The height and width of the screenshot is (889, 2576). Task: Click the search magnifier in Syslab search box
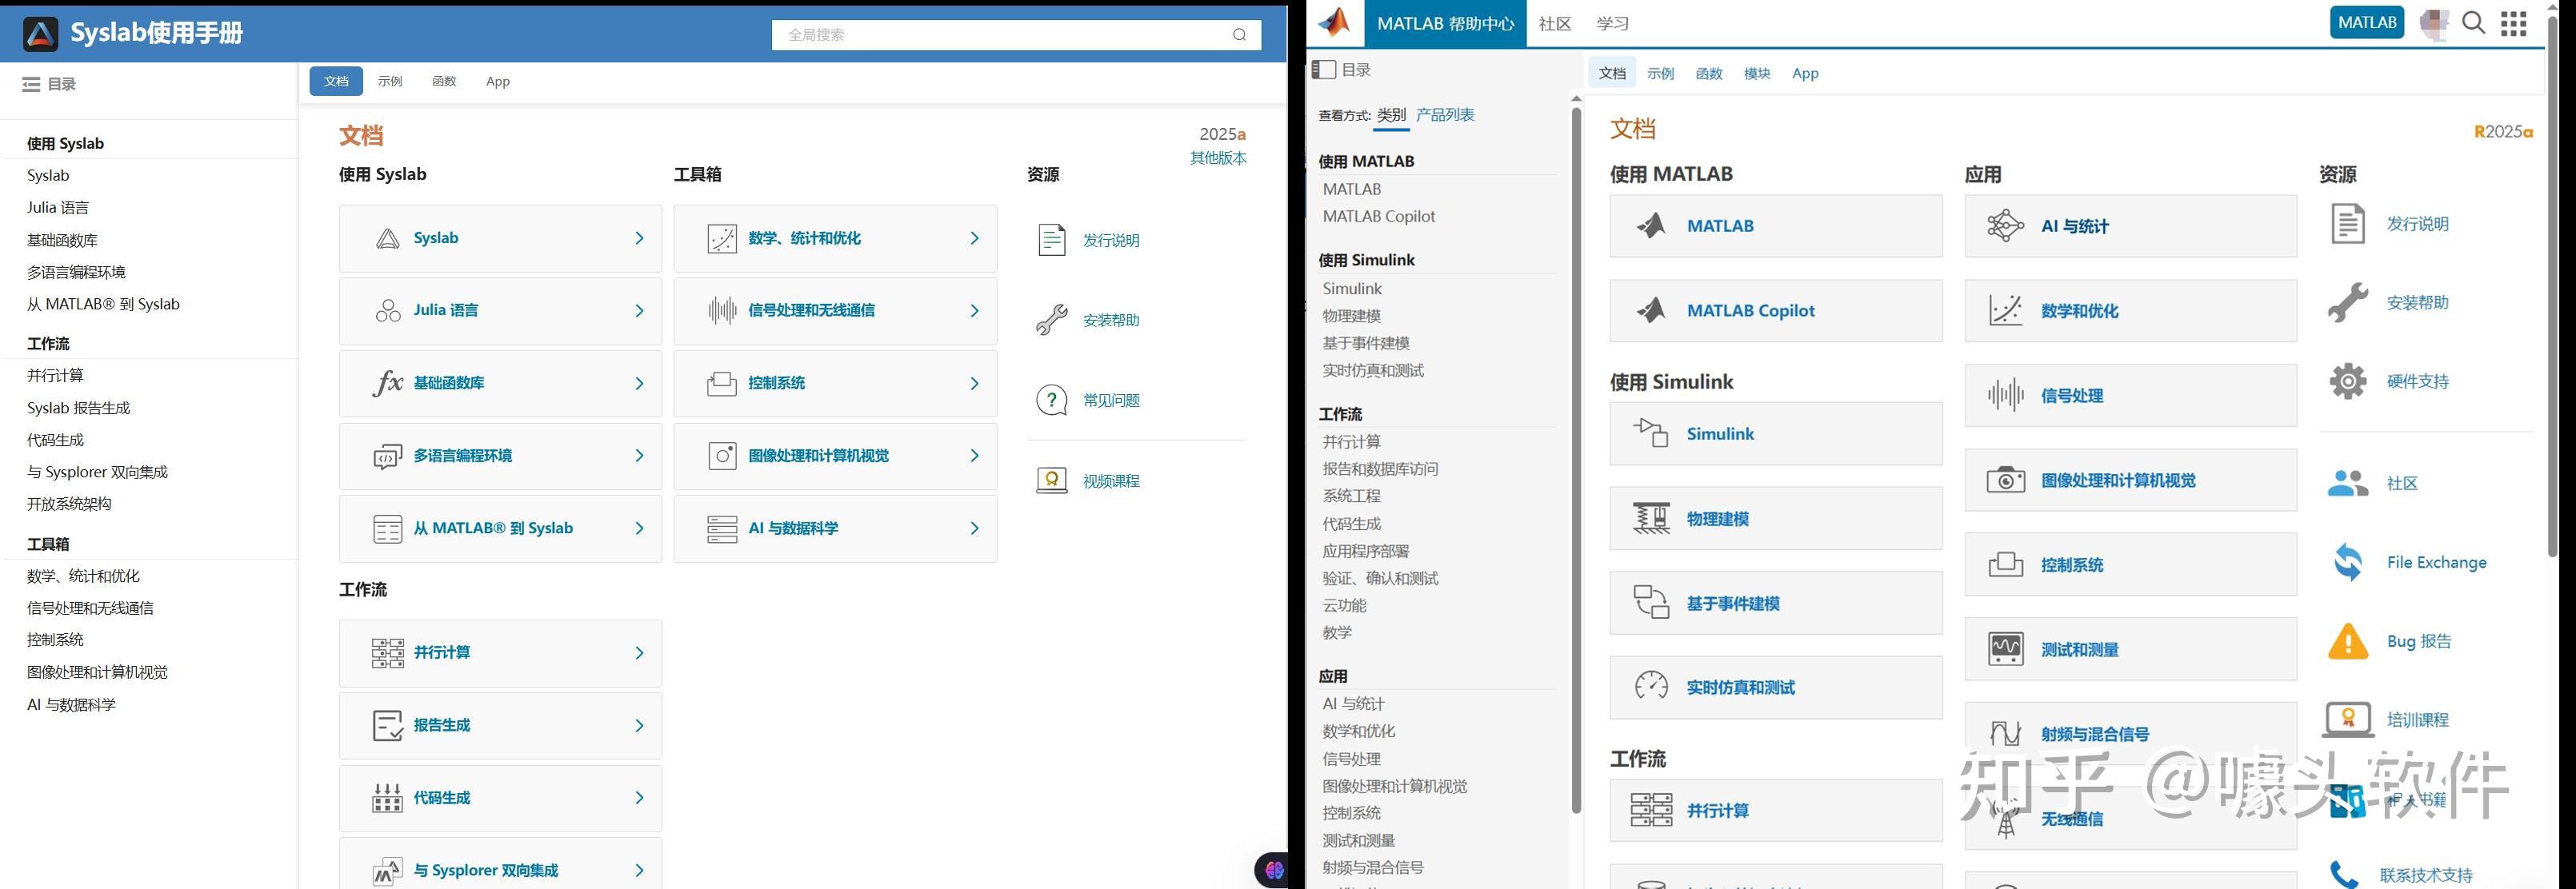point(1239,35)
